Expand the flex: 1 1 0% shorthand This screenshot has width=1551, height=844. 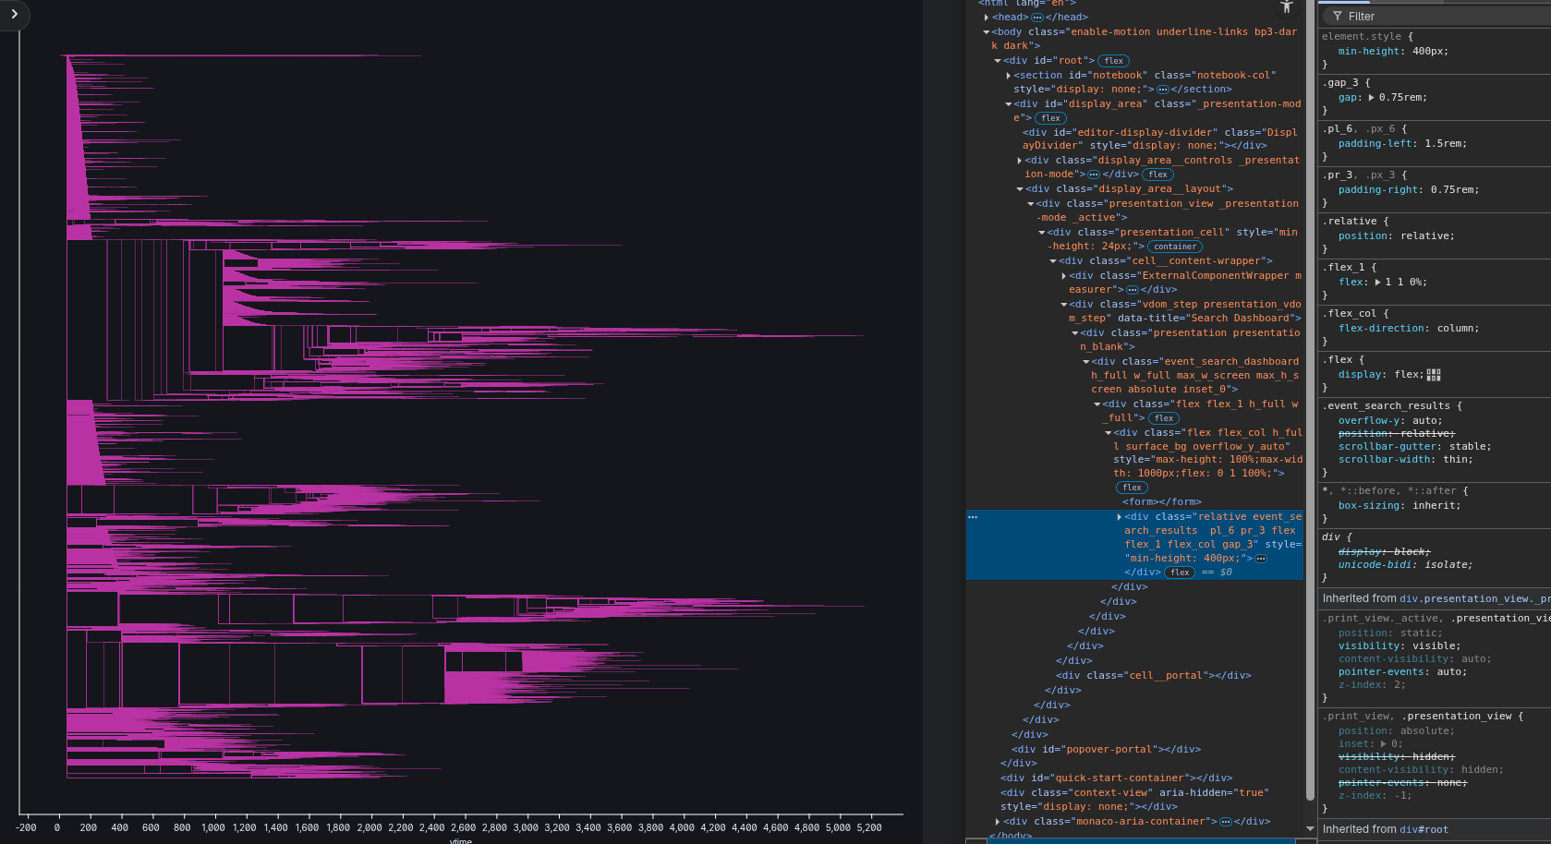point(1378,283)
